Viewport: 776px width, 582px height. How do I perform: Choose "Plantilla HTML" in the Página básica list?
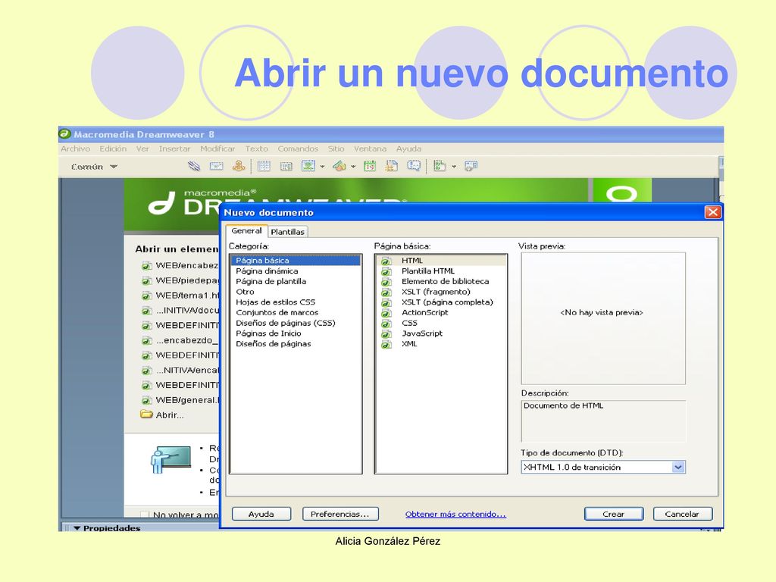(x=441, y=271)
